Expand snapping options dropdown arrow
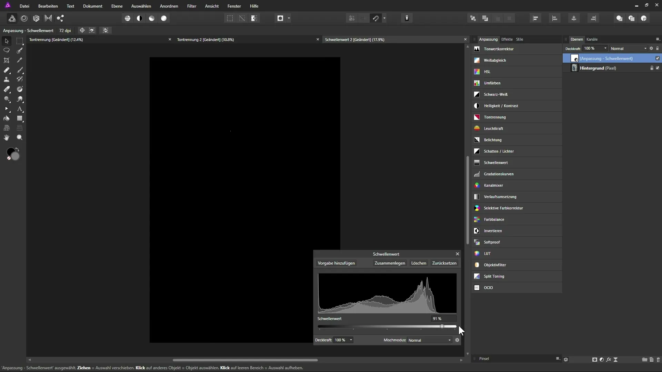This screenshot has height=372, width=662. tap(384, 18)
